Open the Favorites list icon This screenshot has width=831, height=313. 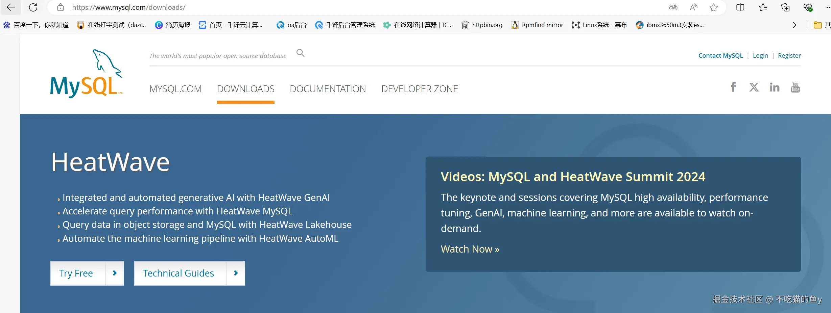[763, 7]
